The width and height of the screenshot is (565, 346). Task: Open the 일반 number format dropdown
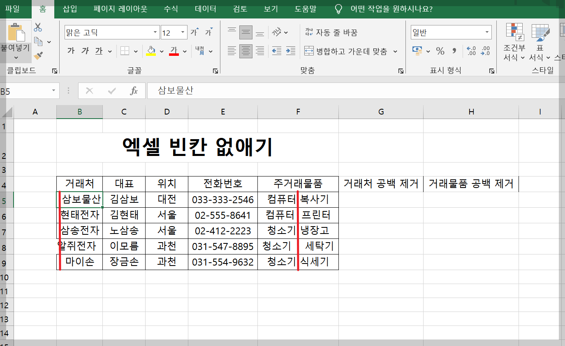[x=486, y=32]
